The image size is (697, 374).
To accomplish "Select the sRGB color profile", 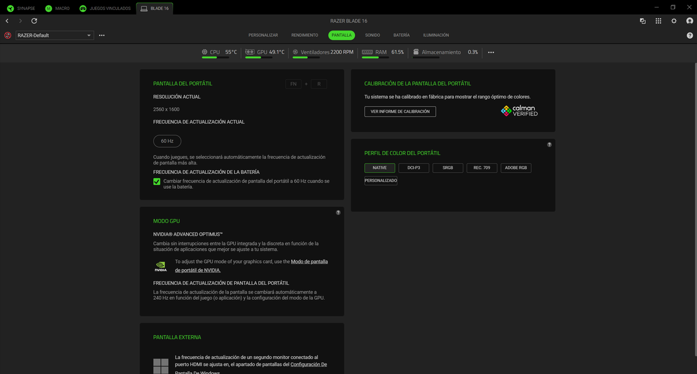I will click(448, 168).
